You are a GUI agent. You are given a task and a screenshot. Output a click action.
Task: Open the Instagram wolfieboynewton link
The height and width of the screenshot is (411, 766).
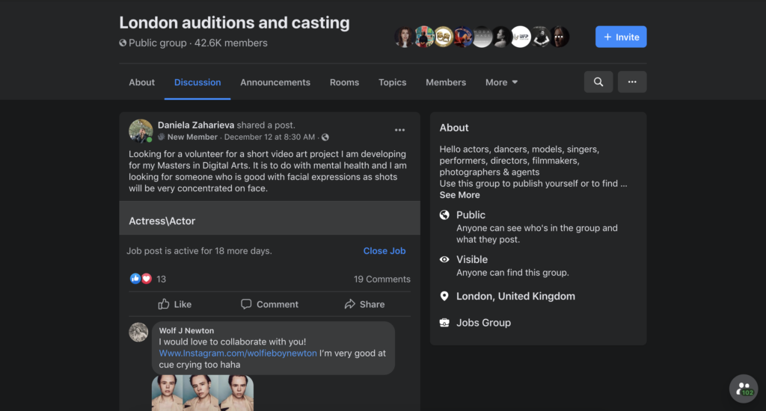[x=237, y=353]
